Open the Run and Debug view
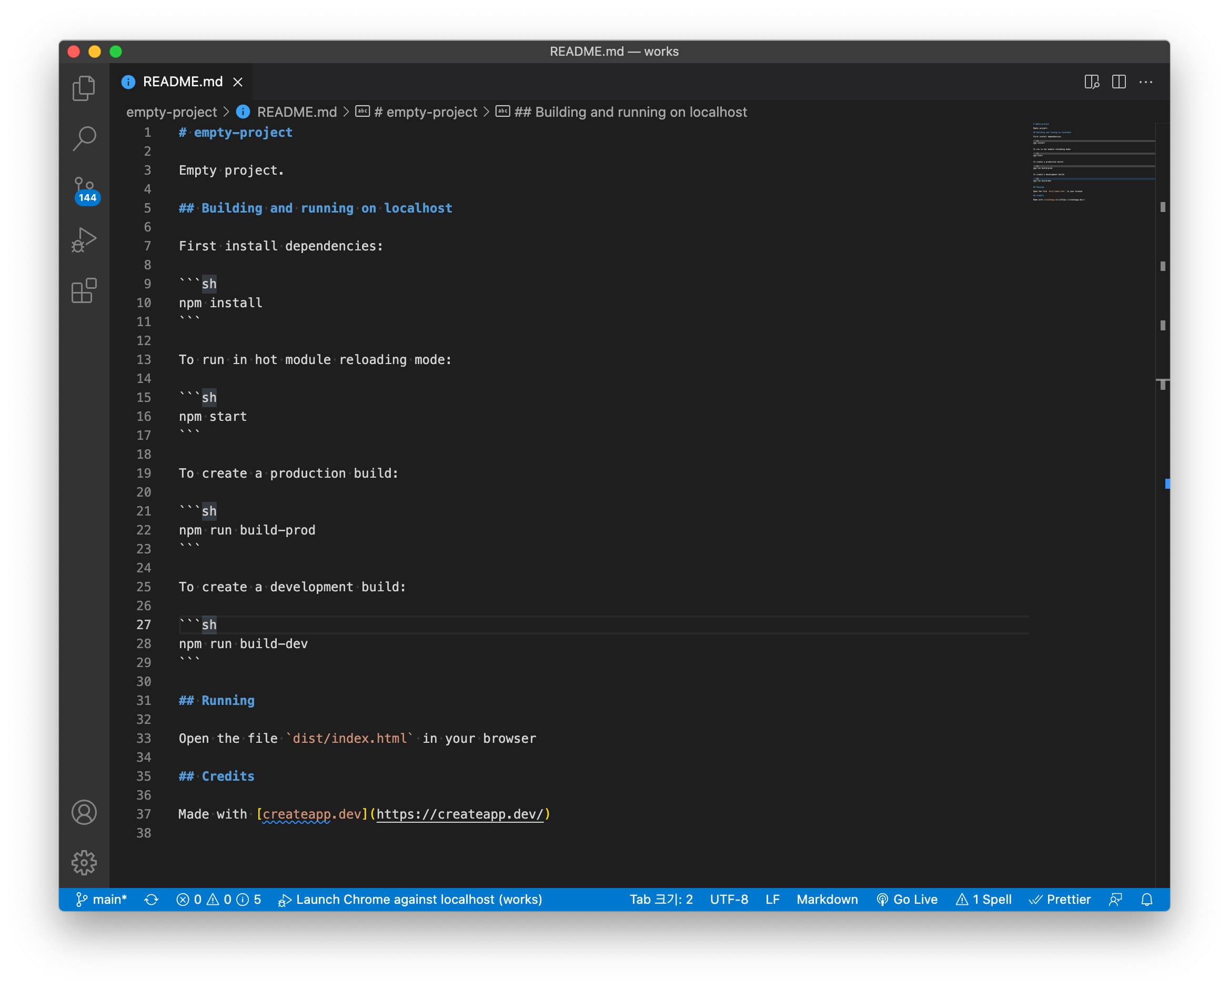 (84, 239)
